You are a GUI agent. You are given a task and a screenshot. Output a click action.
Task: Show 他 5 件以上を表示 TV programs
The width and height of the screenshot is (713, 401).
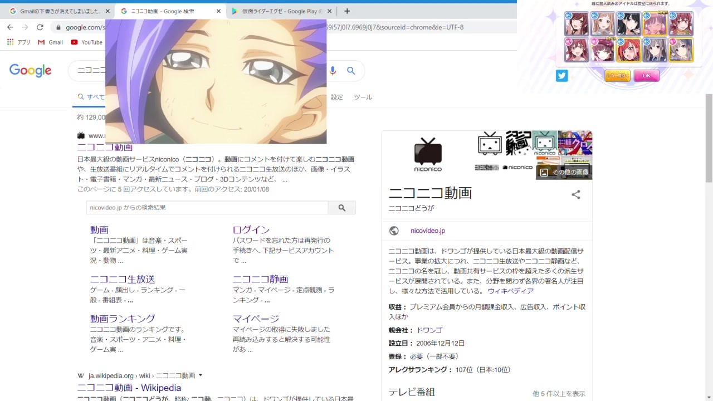pyautogui.click(x=559, y=393)
